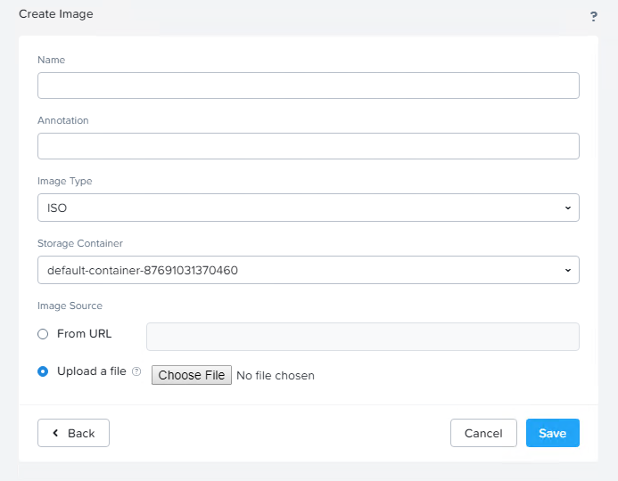The height and width of the screenshot is (481, 618).
Task: Select the Upload a file radio button
Action: coord(43,371)
